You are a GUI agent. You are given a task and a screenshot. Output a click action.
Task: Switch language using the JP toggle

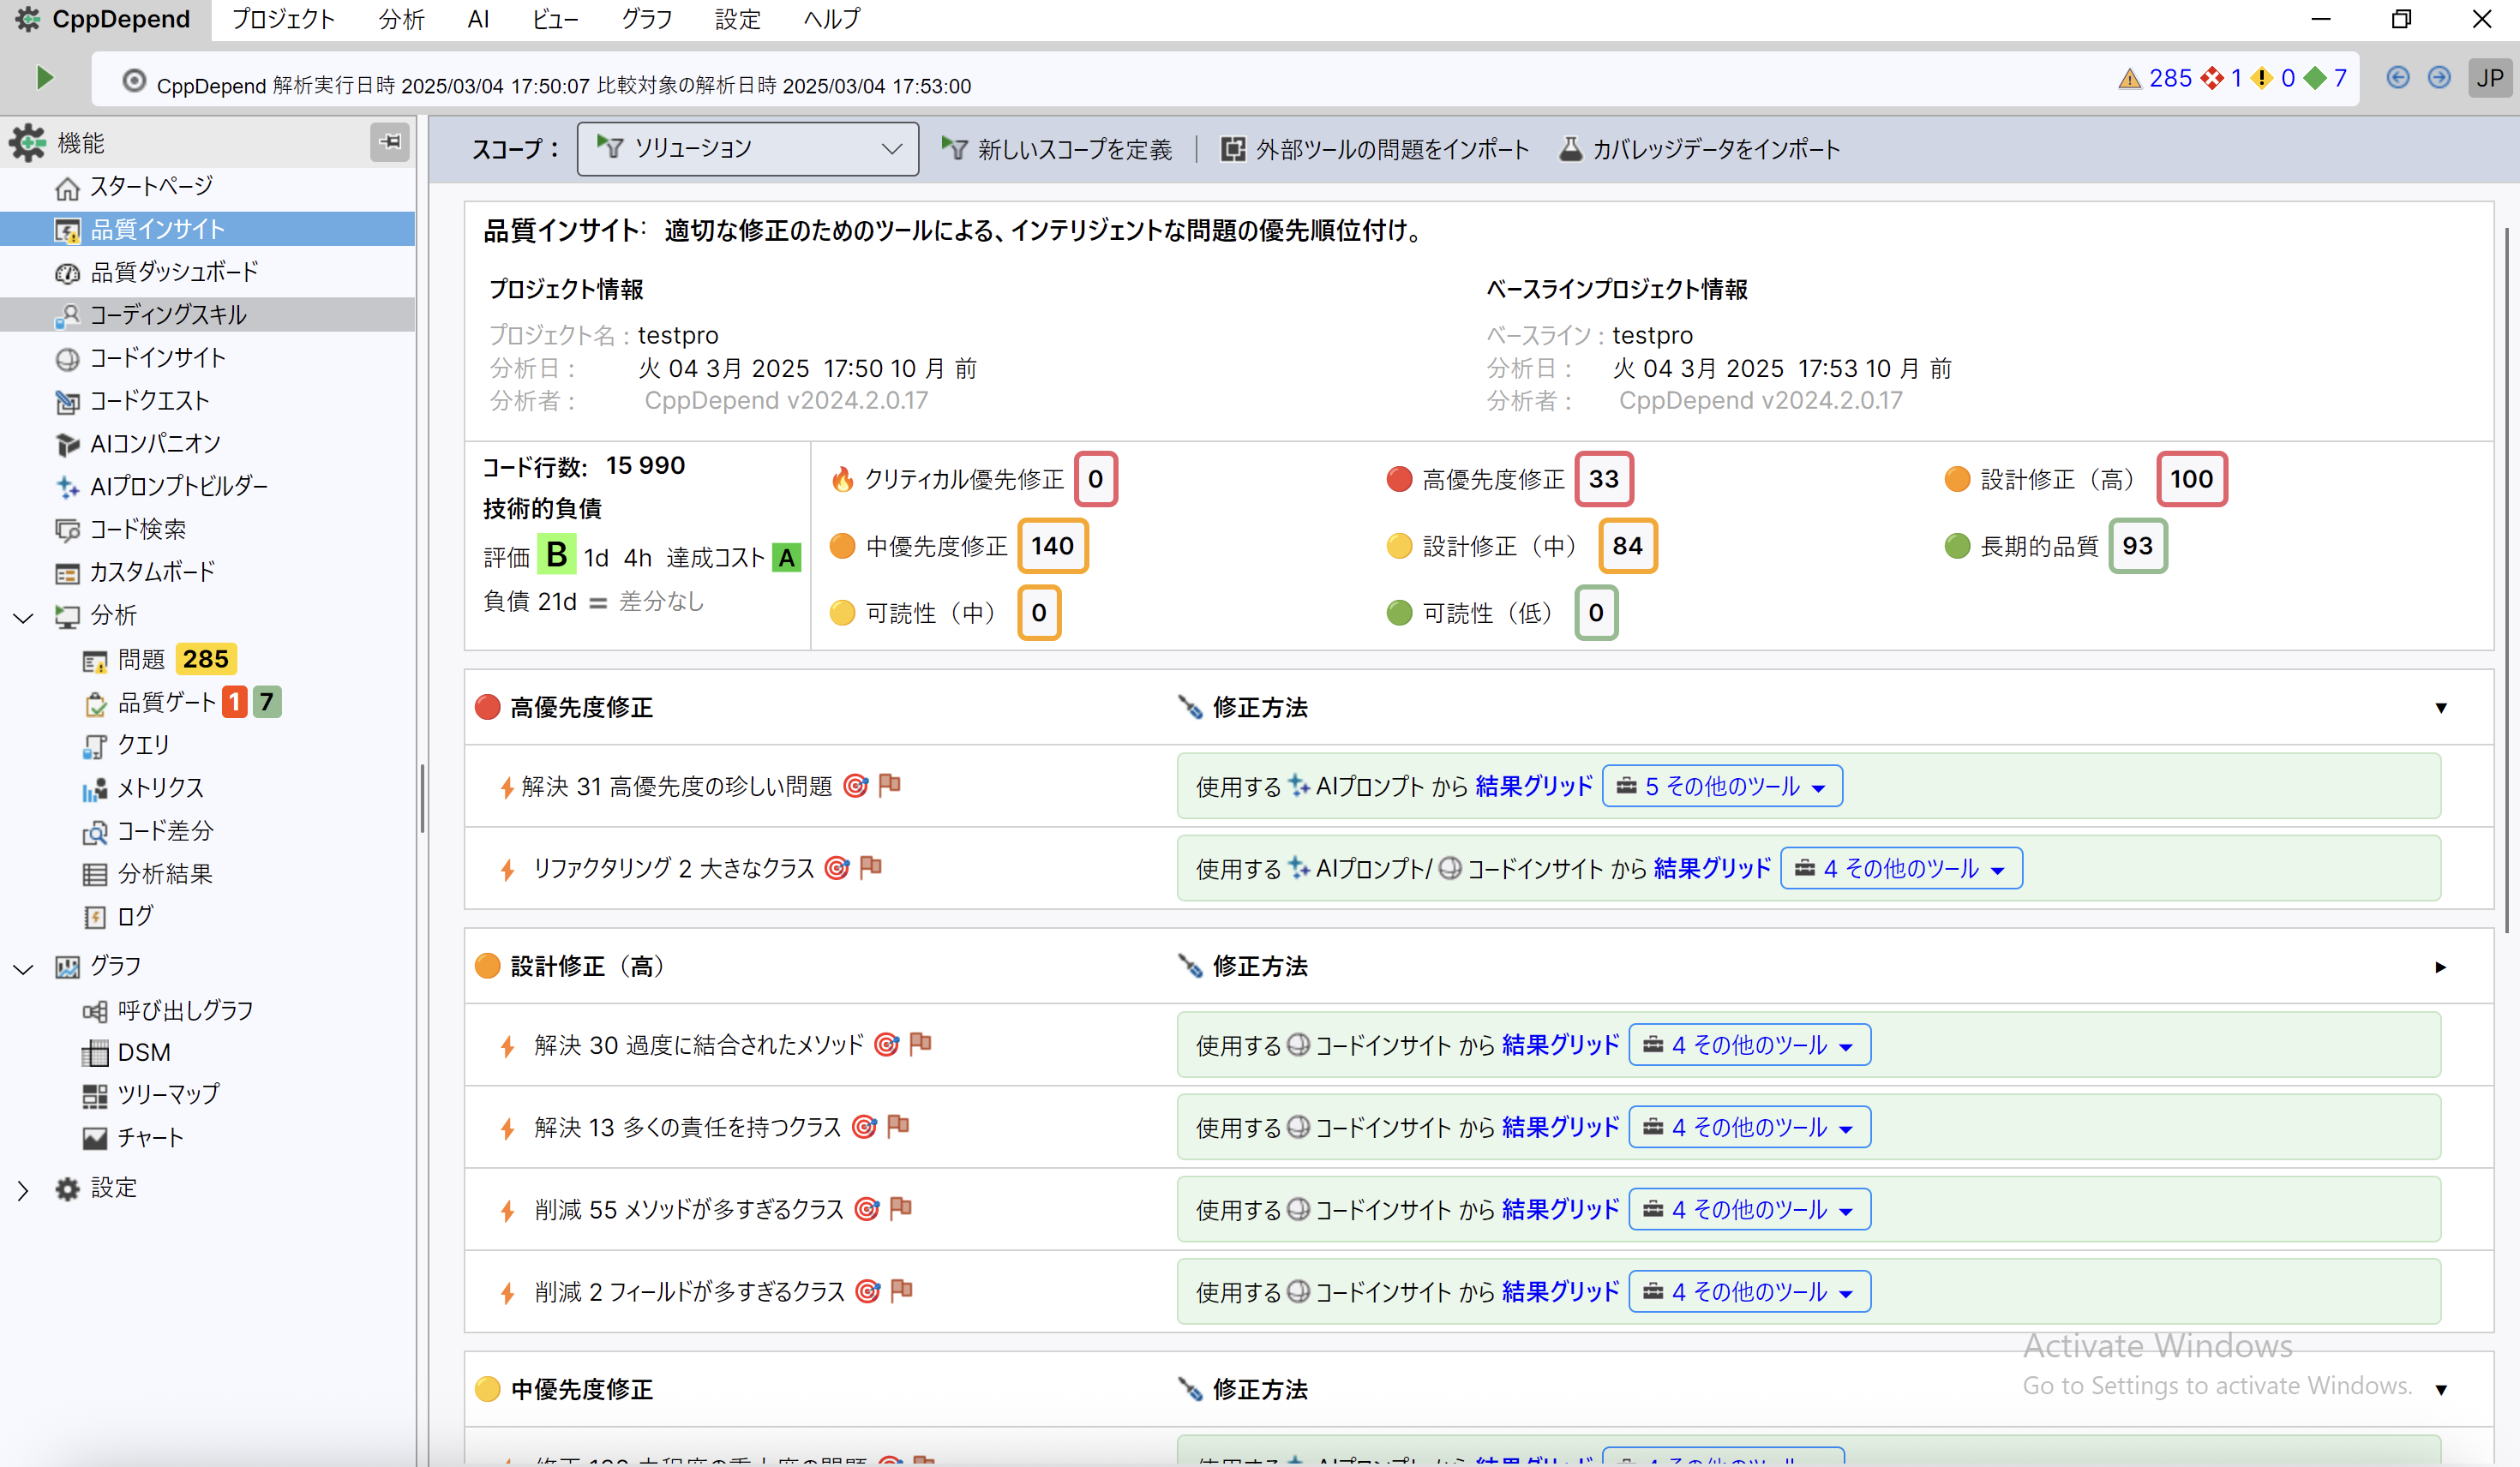pyautogui.click(x=2490, y=77)
